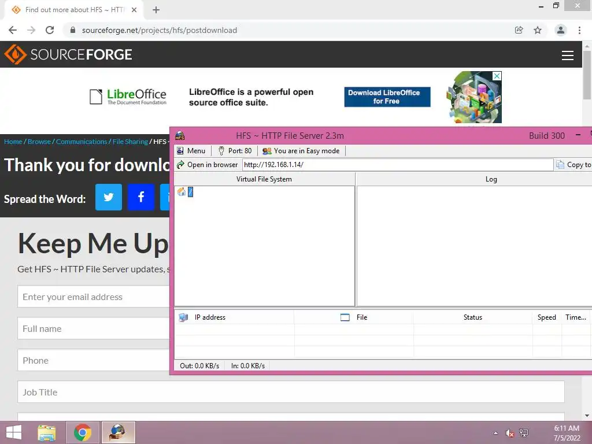The width and height of the screenshot is (592, 444).
Task: Select the 'Find out more about HFS' tab
Action: pos(74,10)
